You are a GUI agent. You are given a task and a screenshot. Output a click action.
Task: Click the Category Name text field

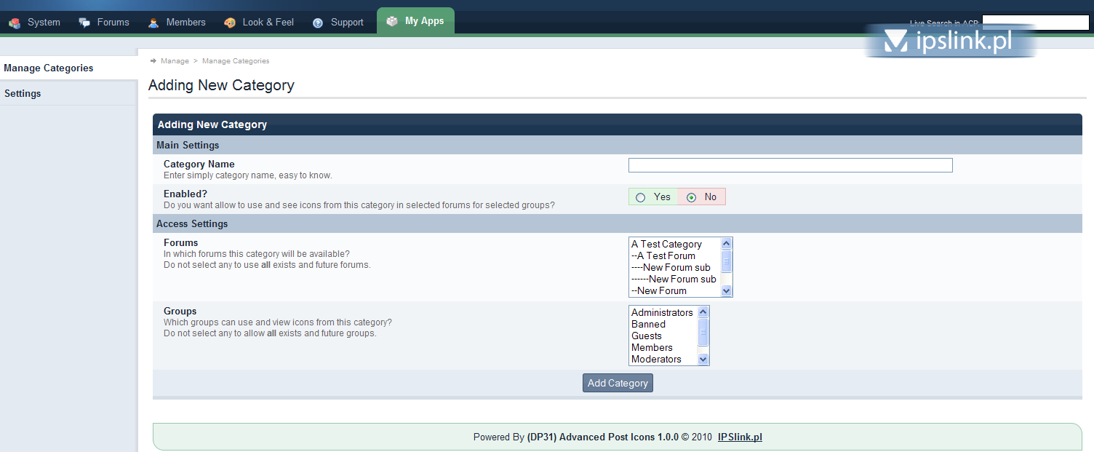(x=791, y=165)
